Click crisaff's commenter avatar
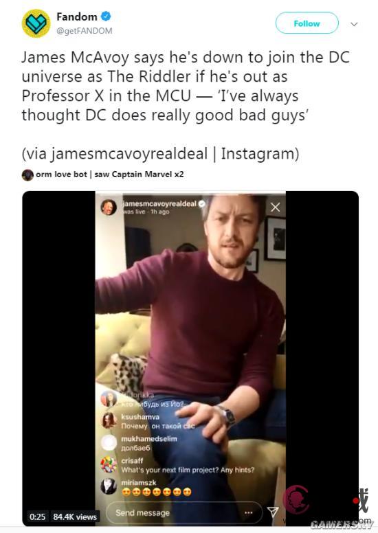The image size is (378, 533). coord(109,464)
